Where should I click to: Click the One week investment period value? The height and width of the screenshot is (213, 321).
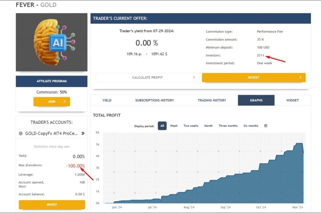(x=264, y=63)
